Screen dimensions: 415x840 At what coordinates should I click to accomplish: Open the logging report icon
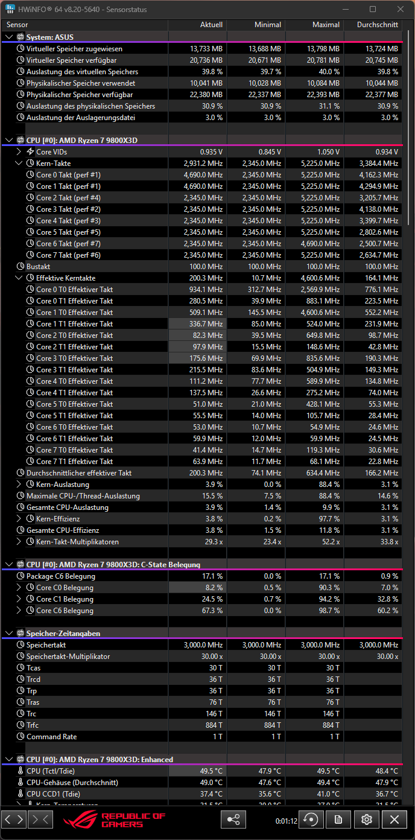(338, 819)
